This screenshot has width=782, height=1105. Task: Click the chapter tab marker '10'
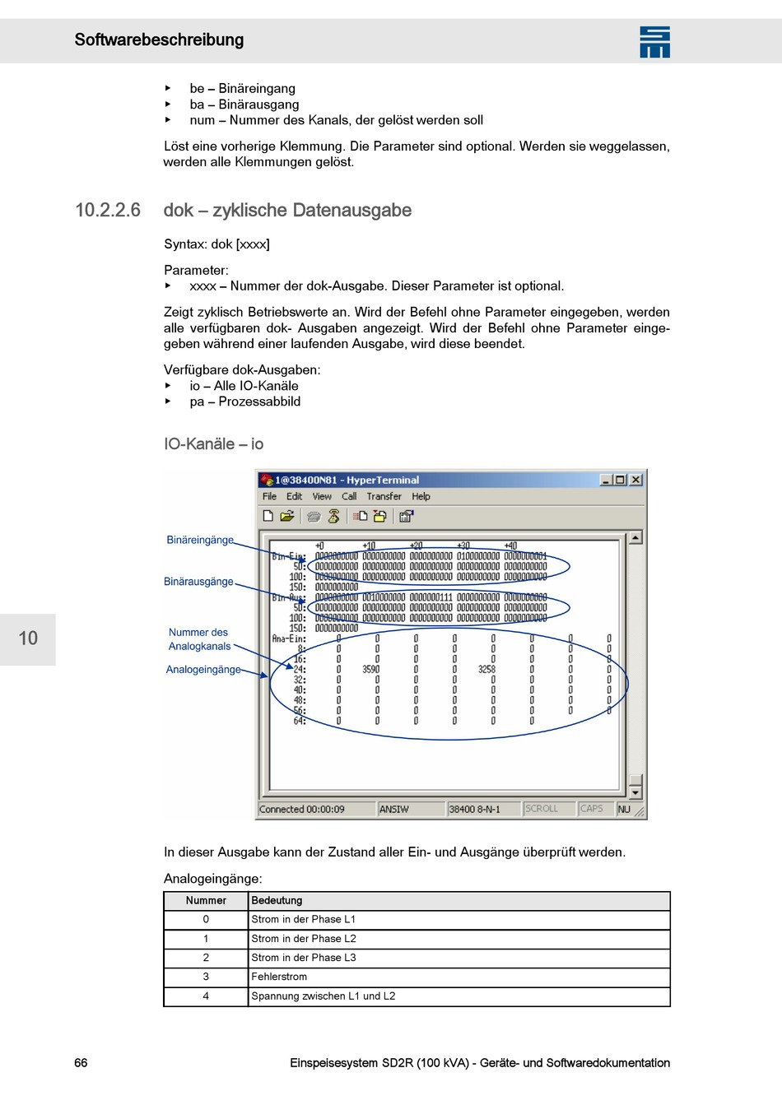click(28, 638)
